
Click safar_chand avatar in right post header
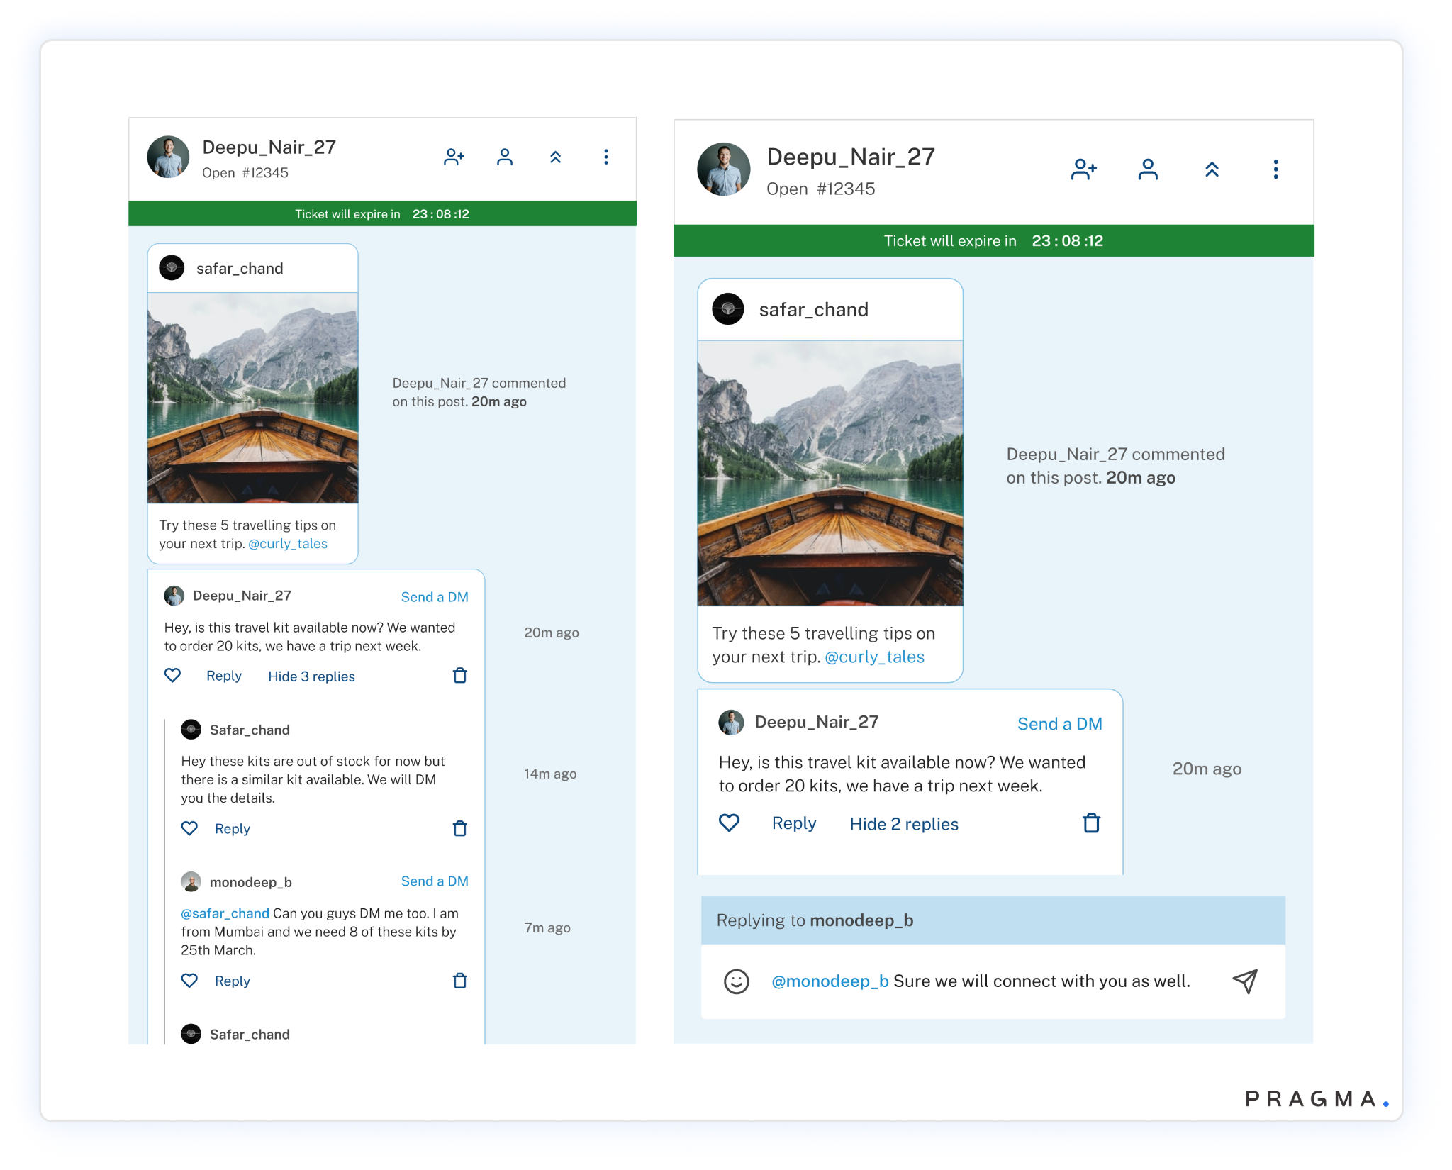[728, 309]
